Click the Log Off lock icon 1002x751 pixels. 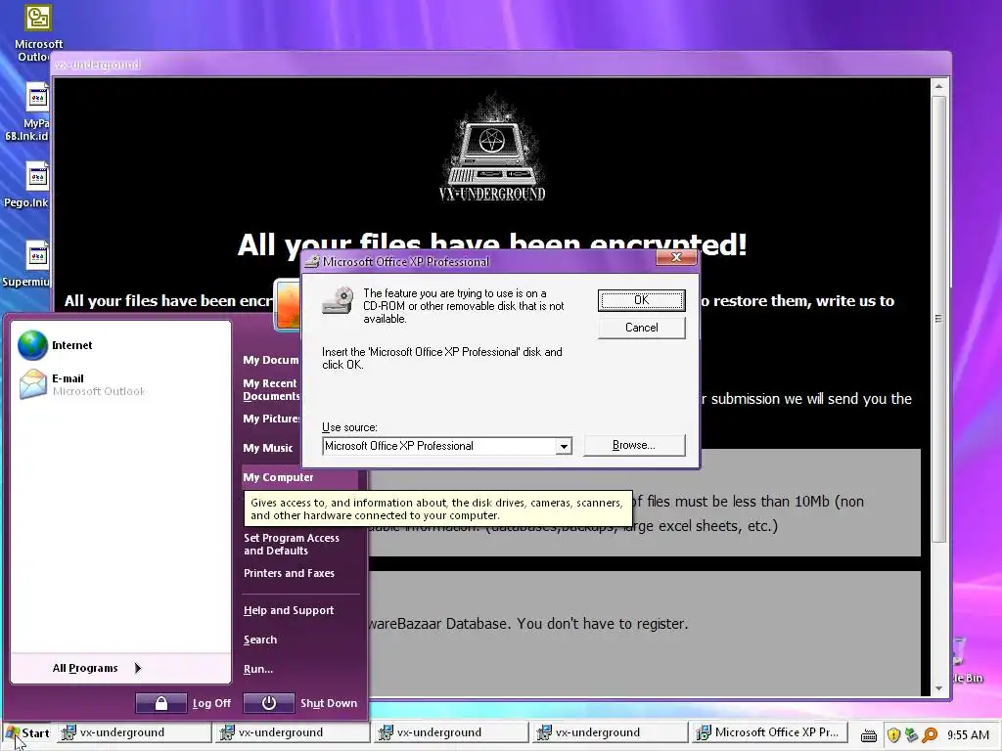pyautogui.click(x=161, y=703)
